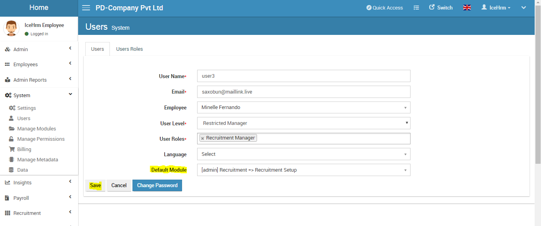Expand the Admin menu arrow
Viewport: 541px width, 226px height.
(x=70, y=48)
